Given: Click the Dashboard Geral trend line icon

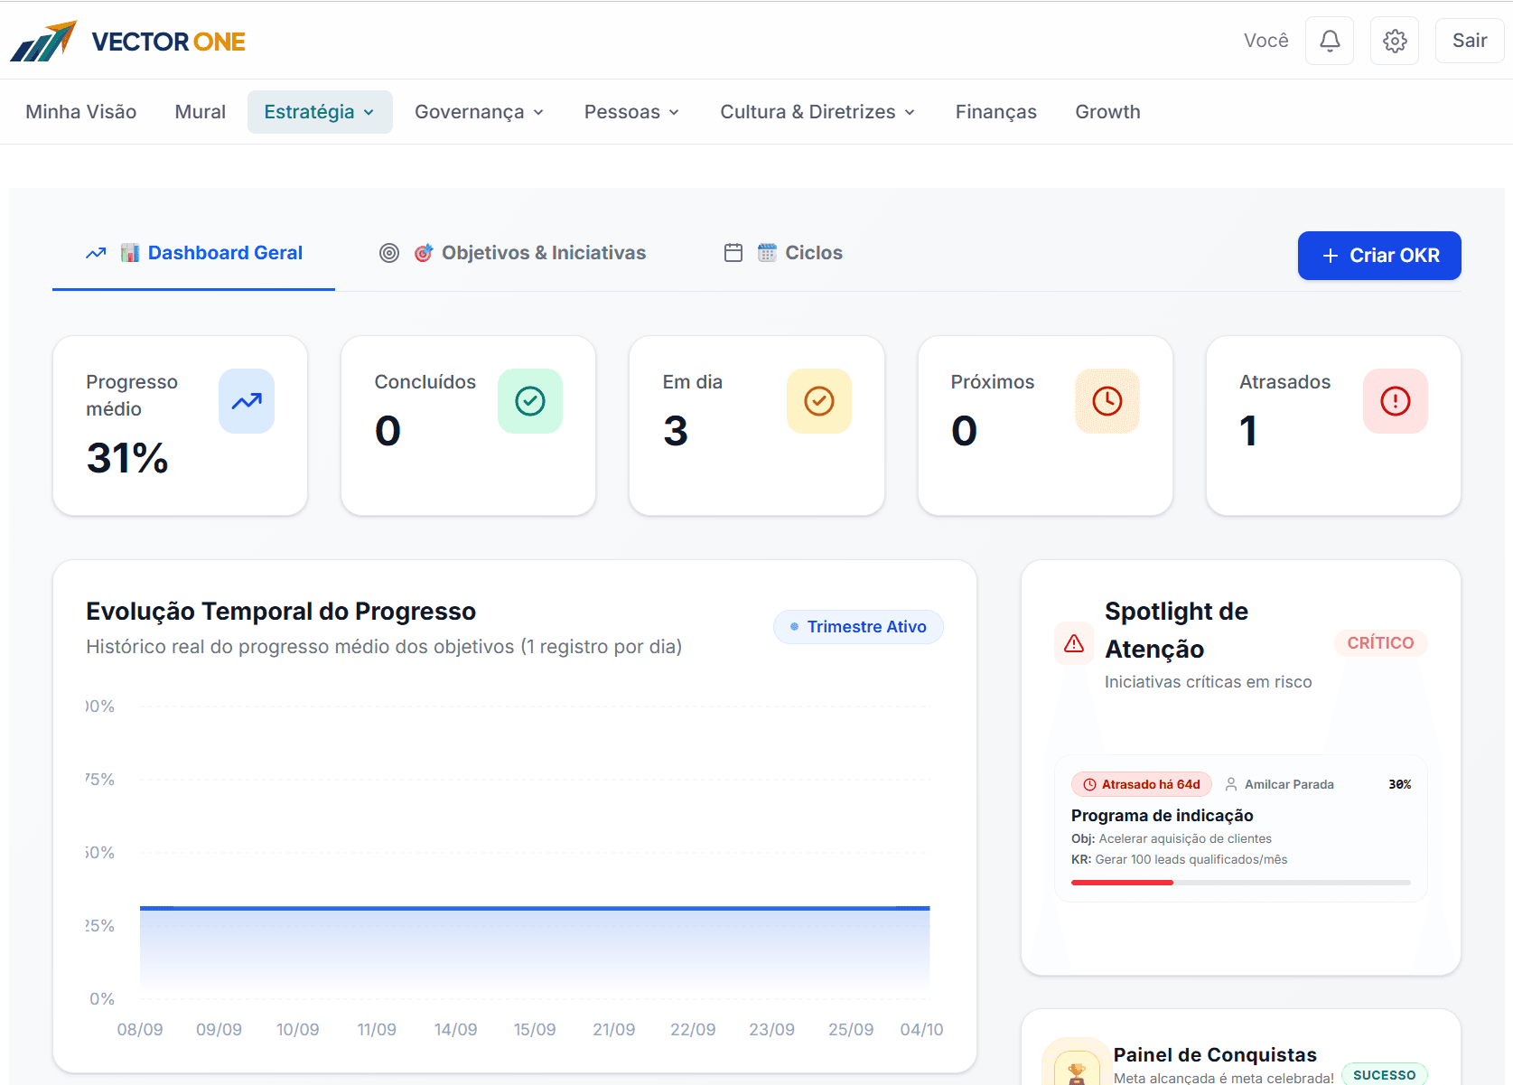Looking at the screenshot, I should pos(96,253).
